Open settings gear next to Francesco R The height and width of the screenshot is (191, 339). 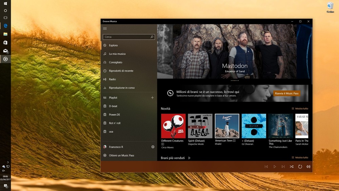pyautogui.click(x=153, y=147)
